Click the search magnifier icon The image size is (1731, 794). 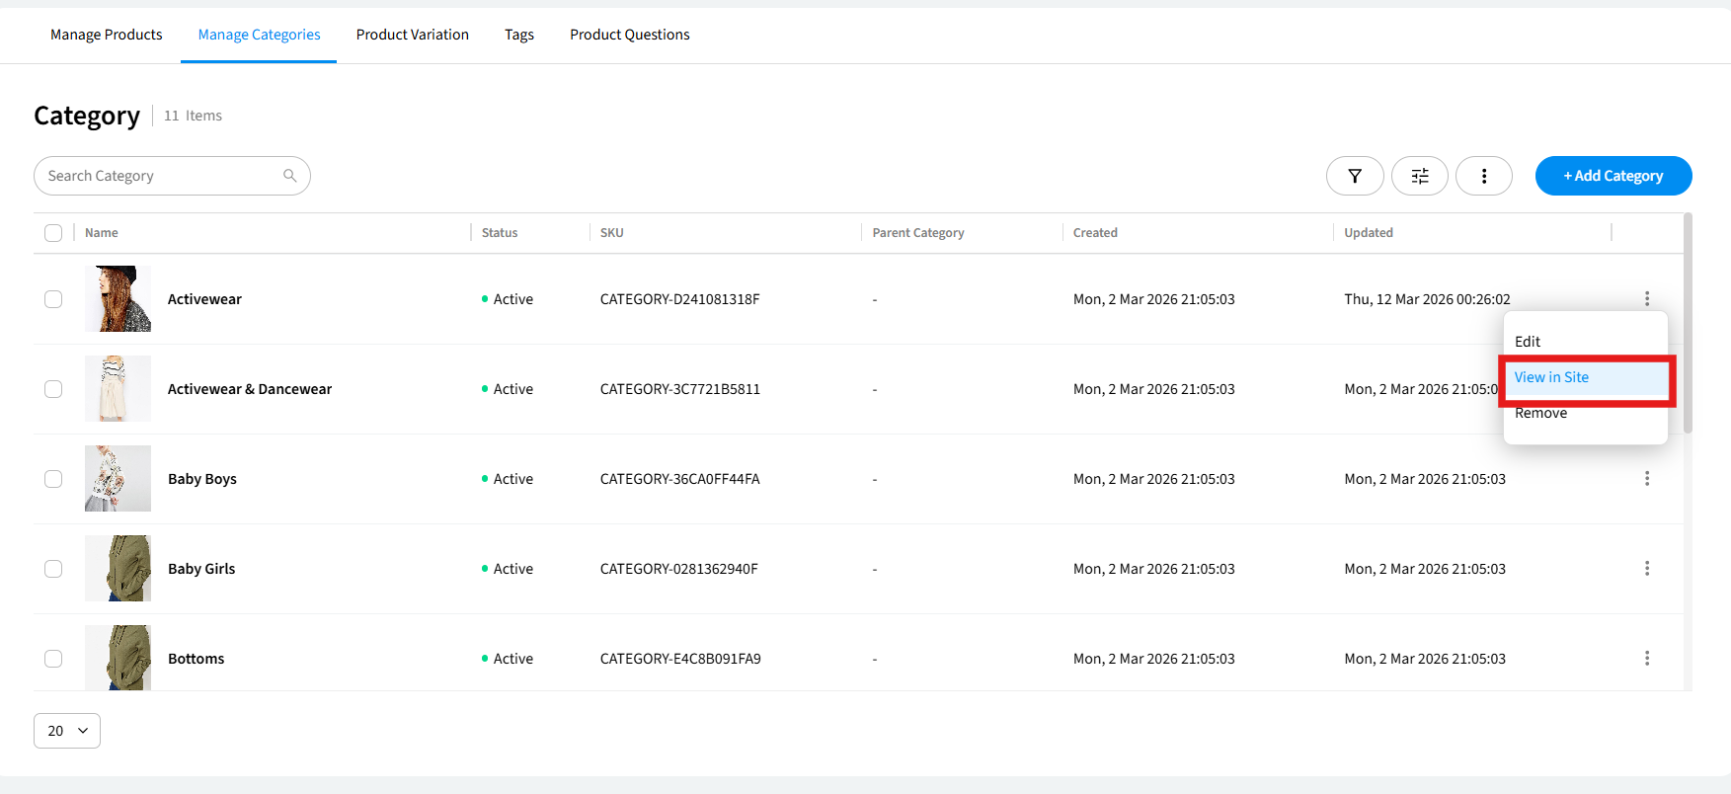pos(289,176)
